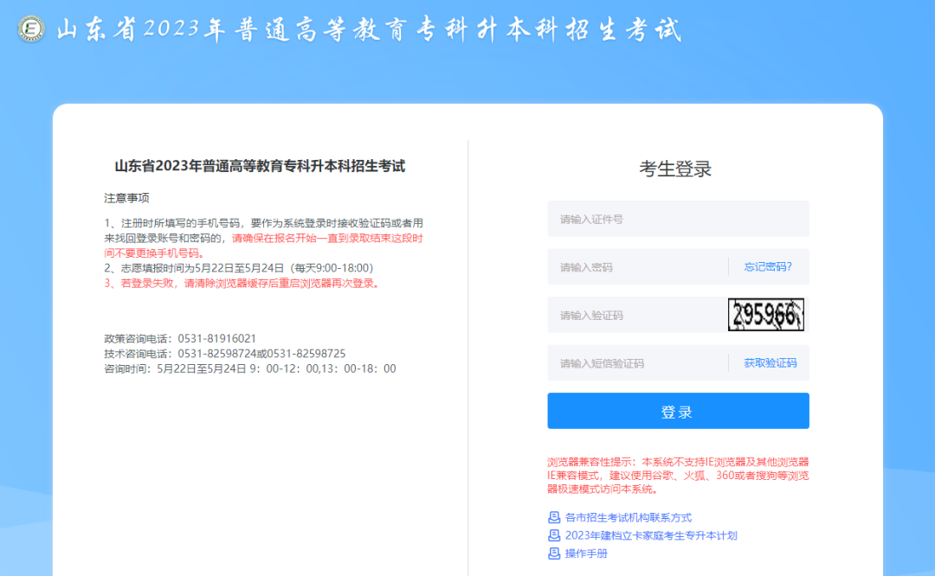Click the icon beside 各市招生考试机构联系方式

click(x=554, y=517)
